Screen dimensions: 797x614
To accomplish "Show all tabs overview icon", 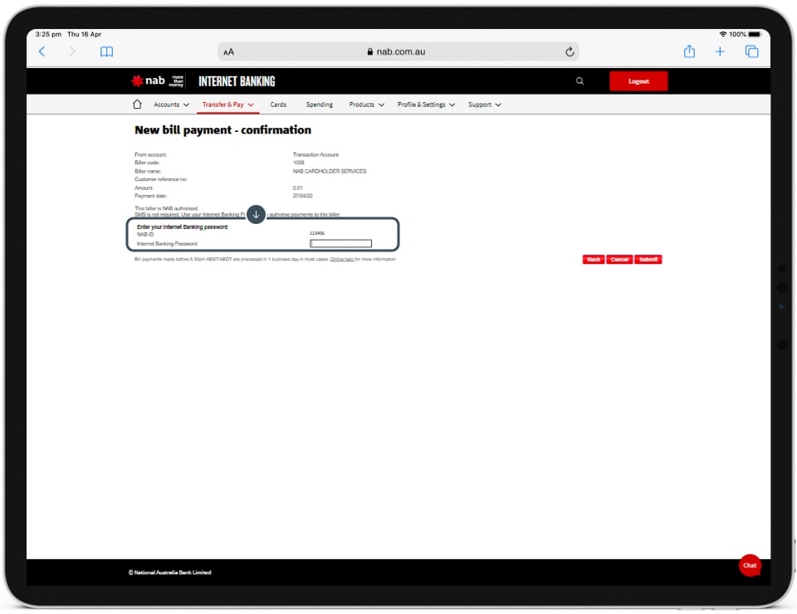I will 751,51.
